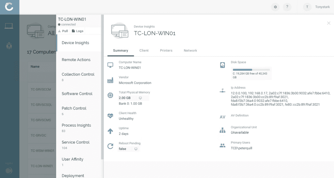Click the user avatar with letter T
Image resolution: width=334 pixels, height=178 pixels.
(307, 7)
